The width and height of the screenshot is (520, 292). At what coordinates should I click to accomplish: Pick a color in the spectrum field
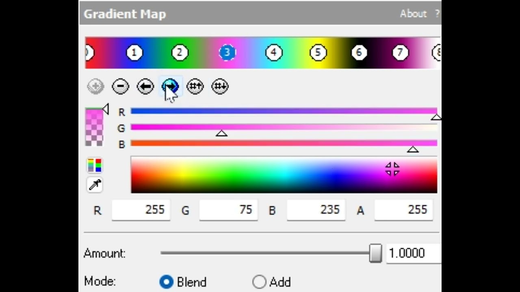[x=284, y=175]
